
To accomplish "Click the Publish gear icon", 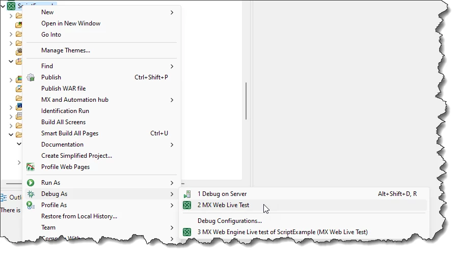I will point(31,77).
